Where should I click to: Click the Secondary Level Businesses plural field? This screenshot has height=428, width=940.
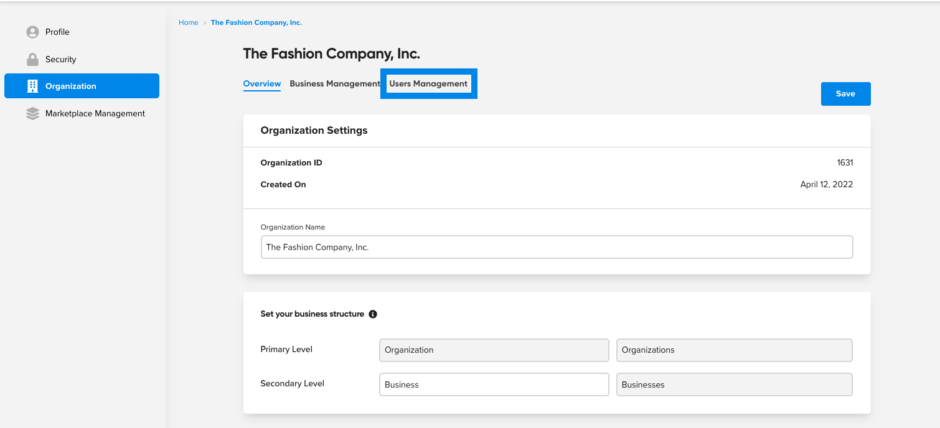point(734,384)
